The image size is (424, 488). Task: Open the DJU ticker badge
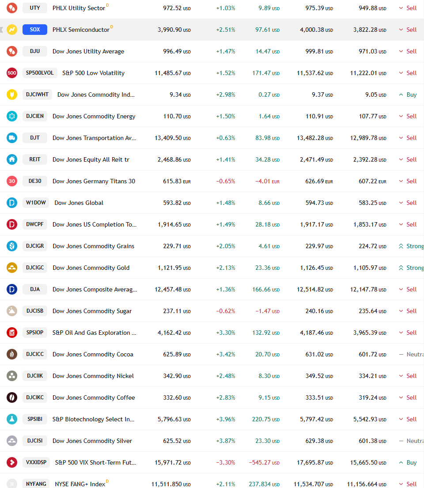pos(35,51)
